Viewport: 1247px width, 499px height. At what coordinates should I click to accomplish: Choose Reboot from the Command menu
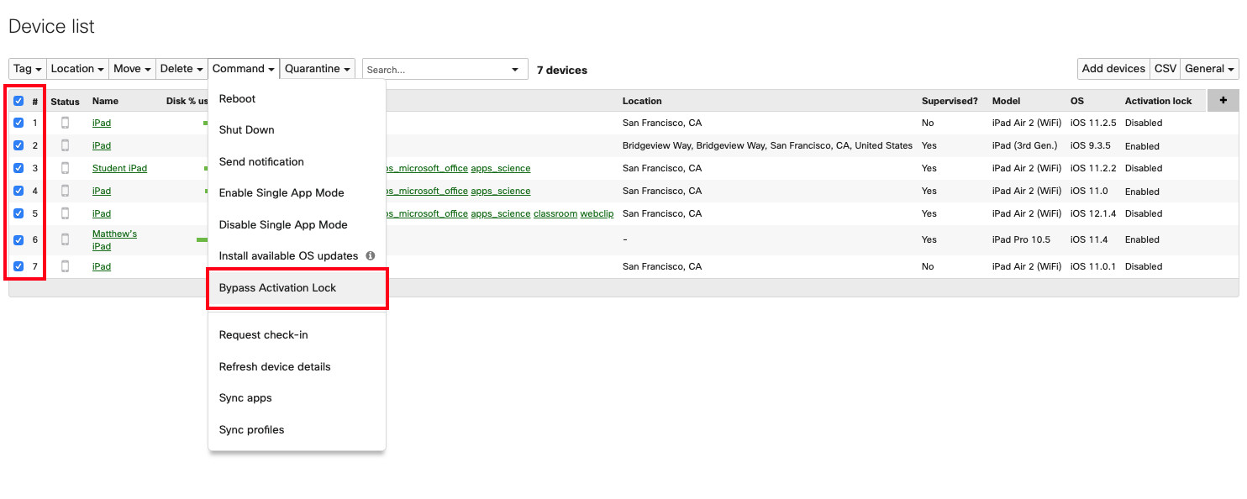coord(237,98)
